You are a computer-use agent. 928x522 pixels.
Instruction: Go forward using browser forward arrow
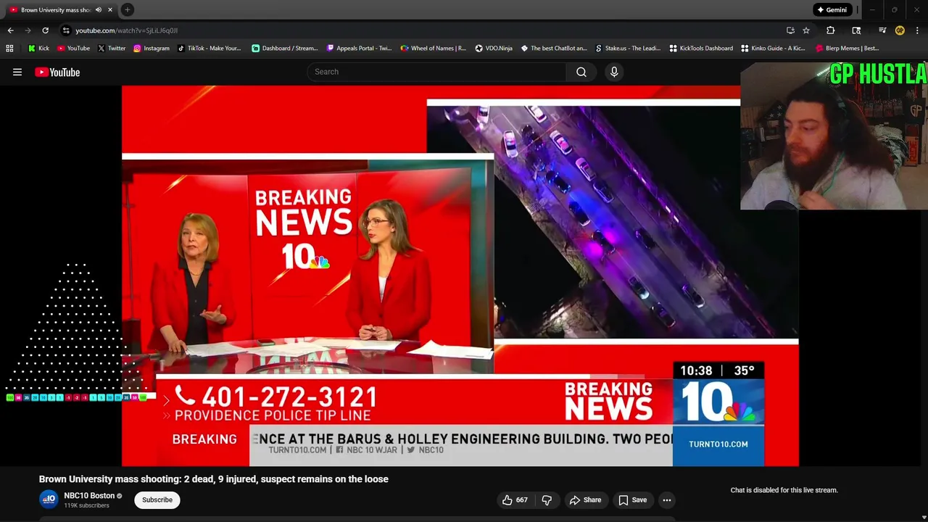[x=28, y=30]
